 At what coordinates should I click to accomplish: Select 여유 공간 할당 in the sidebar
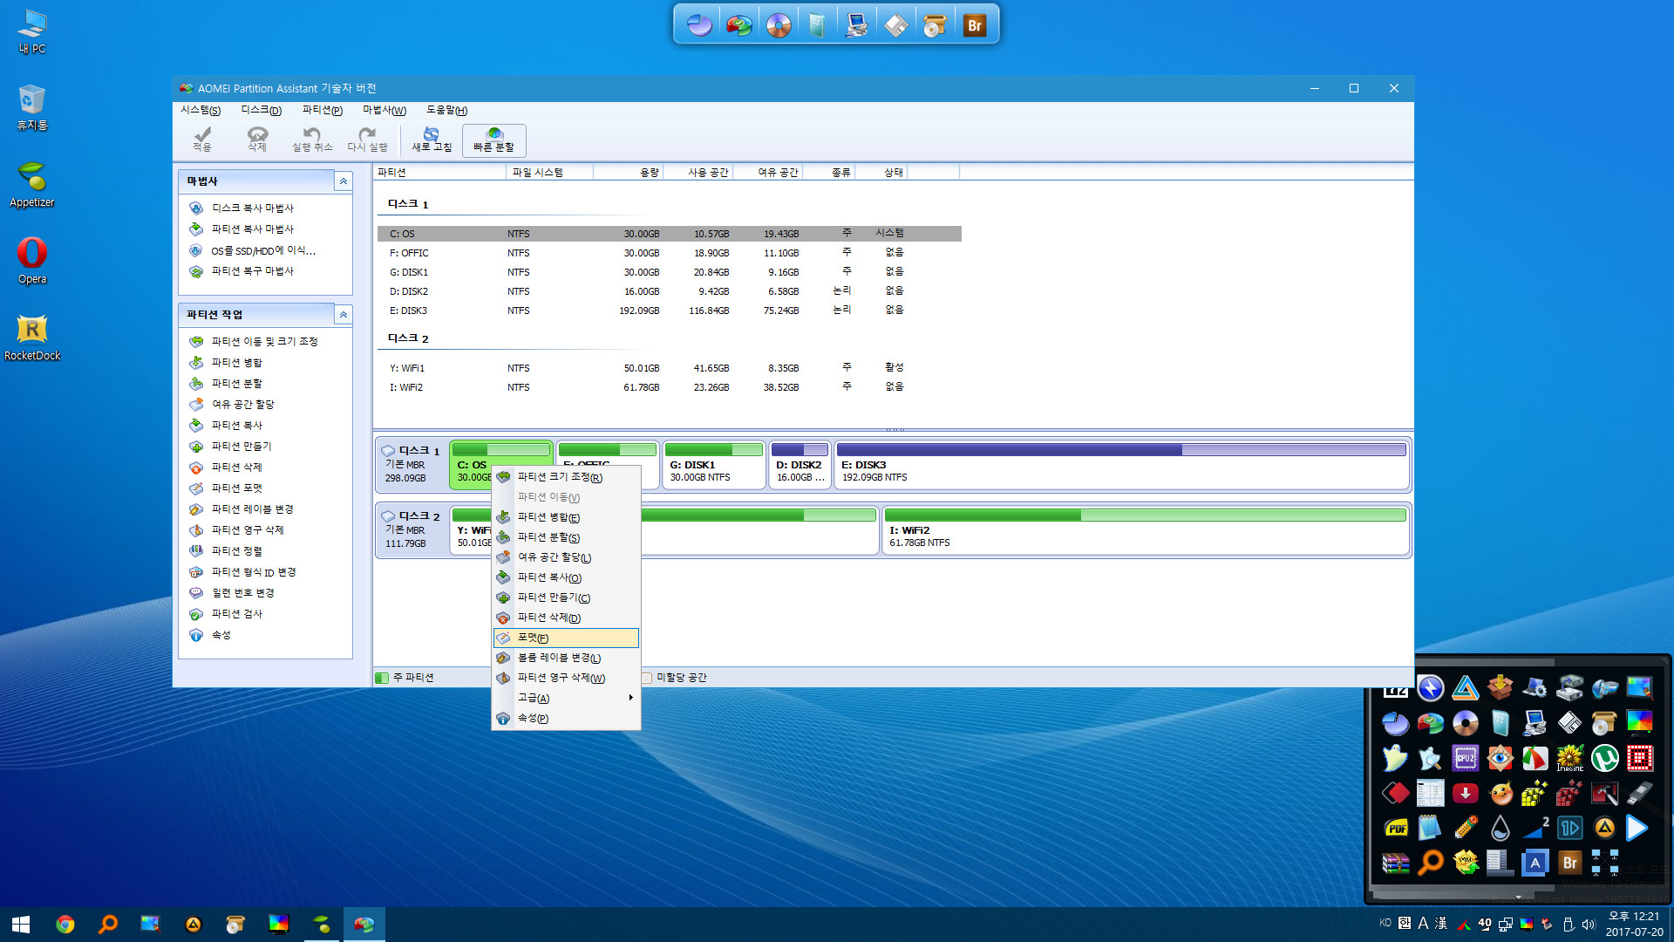[242, 404]
